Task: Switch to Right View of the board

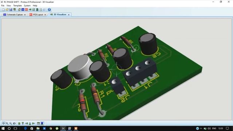Action: (x=33, y=123)
